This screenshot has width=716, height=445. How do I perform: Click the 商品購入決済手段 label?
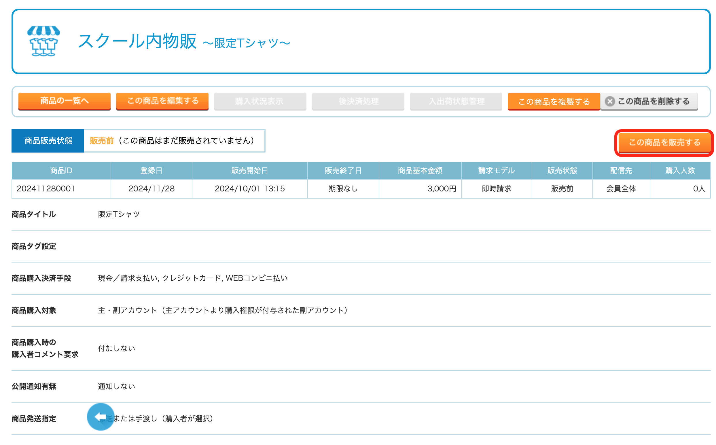[x=41, y=278]
